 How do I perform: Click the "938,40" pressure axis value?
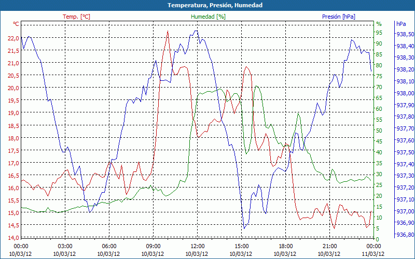[x=404, y=46]
